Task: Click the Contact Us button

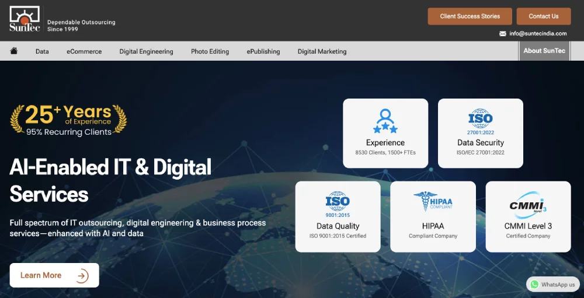Action: click(x=543, y=16)
